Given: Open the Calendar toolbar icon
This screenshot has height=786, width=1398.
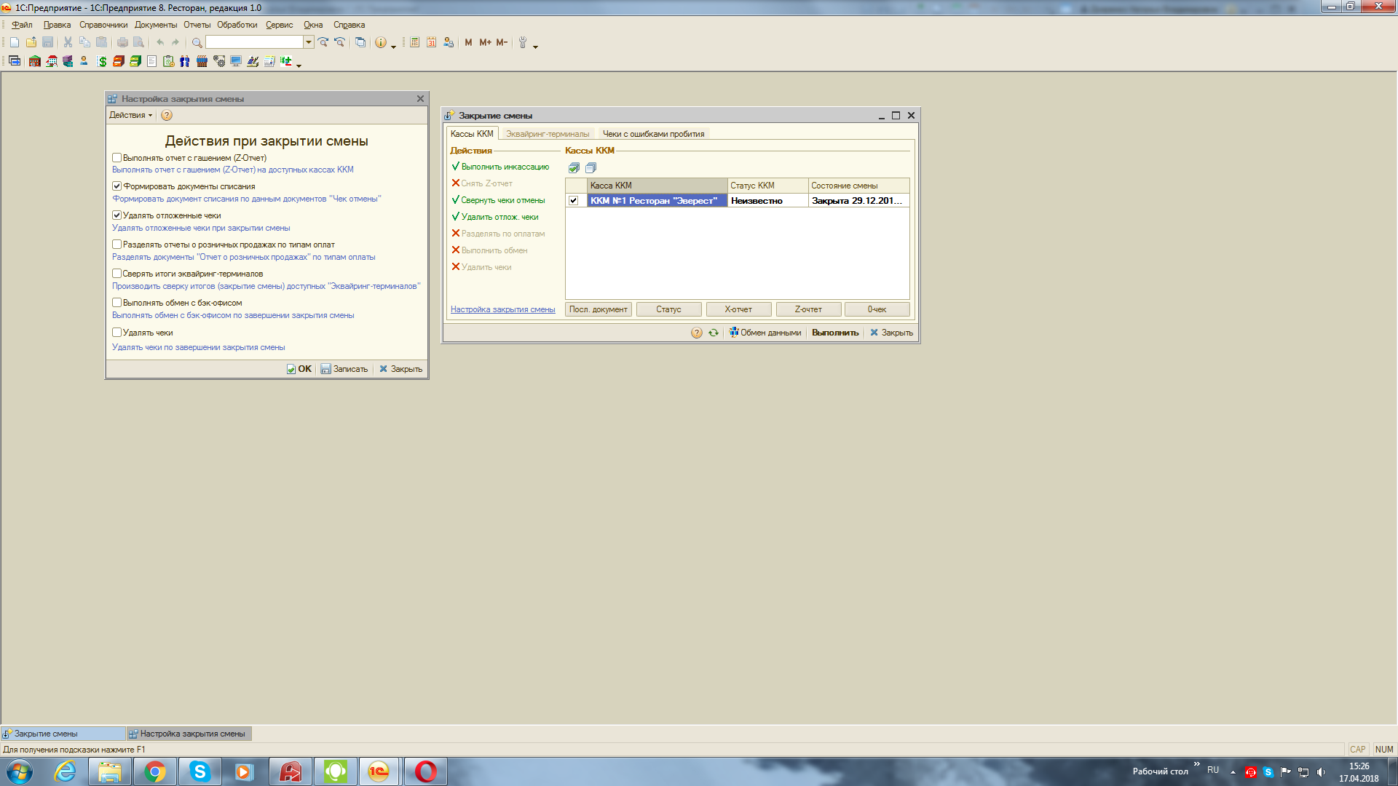Looking at the screenshot, I should point(431,42).
